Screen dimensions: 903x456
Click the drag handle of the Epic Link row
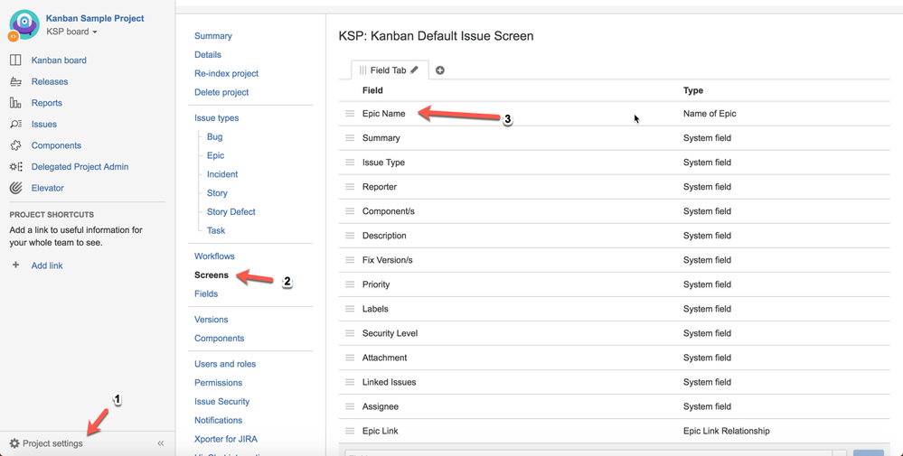pyautogui.click(x=350, y=432)
